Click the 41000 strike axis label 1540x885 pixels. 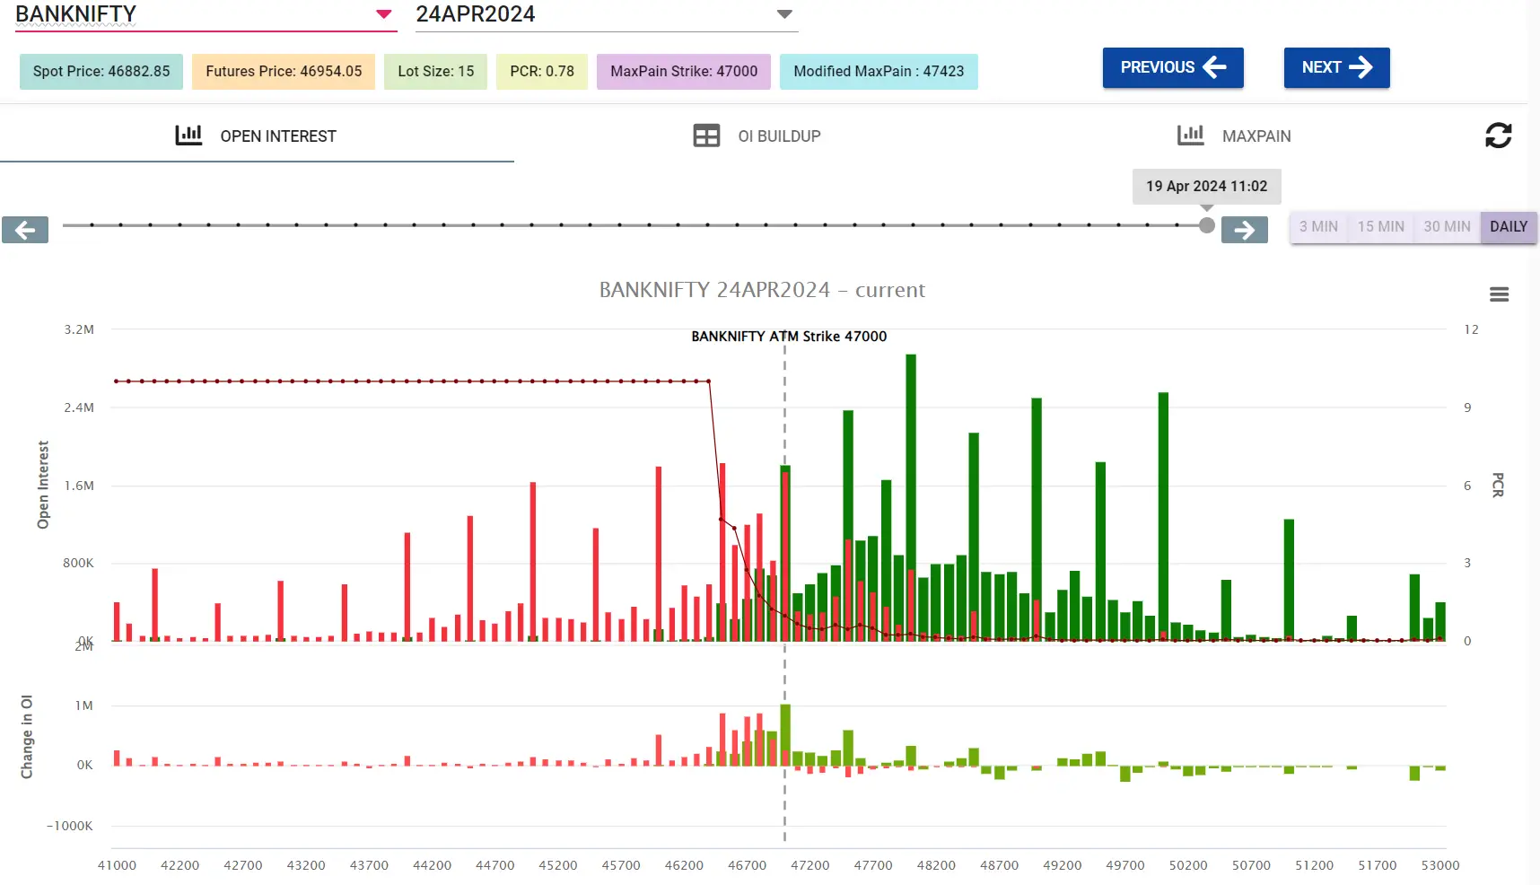pyautogui.click(x=117, y=865)
